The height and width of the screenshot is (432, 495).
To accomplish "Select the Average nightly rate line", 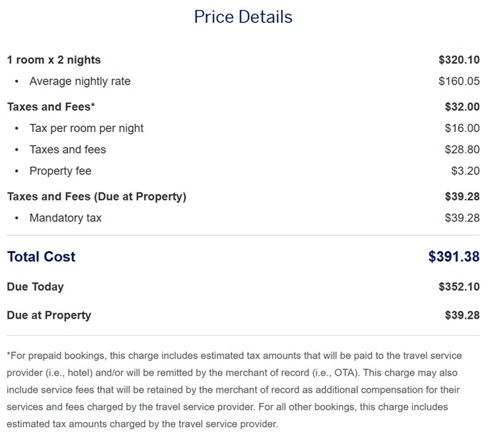I will 80,81.
